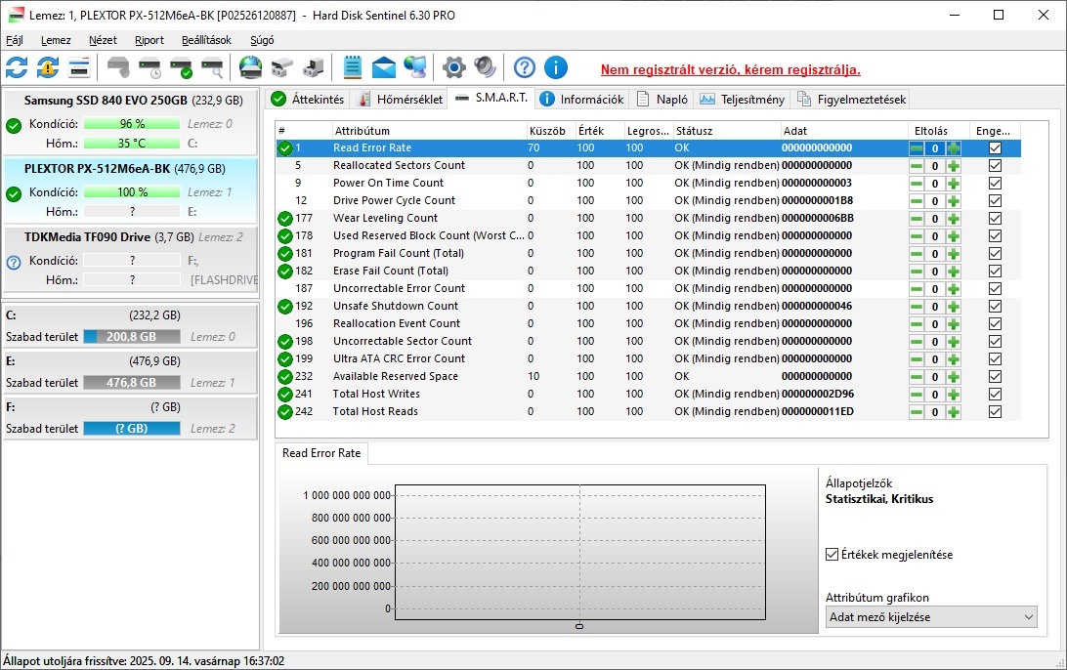Open settings via the gear toolbar icon
1067x670 pixels.
click(x=454, y=67)
